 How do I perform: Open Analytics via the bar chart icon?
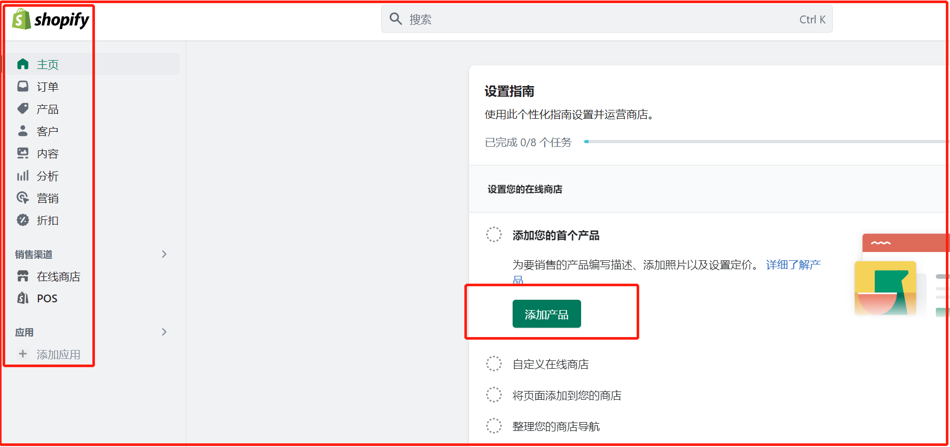(x=23, y=176)
